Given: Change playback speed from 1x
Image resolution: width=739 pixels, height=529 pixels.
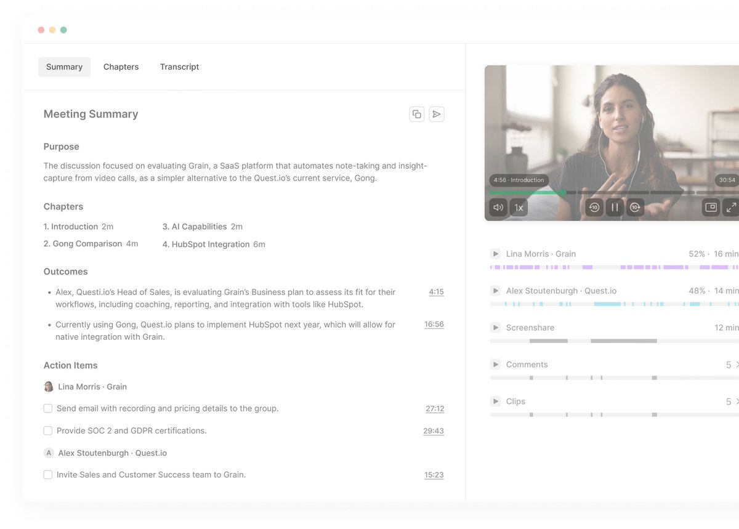Looking at the screenshot, I should [518, 208].
